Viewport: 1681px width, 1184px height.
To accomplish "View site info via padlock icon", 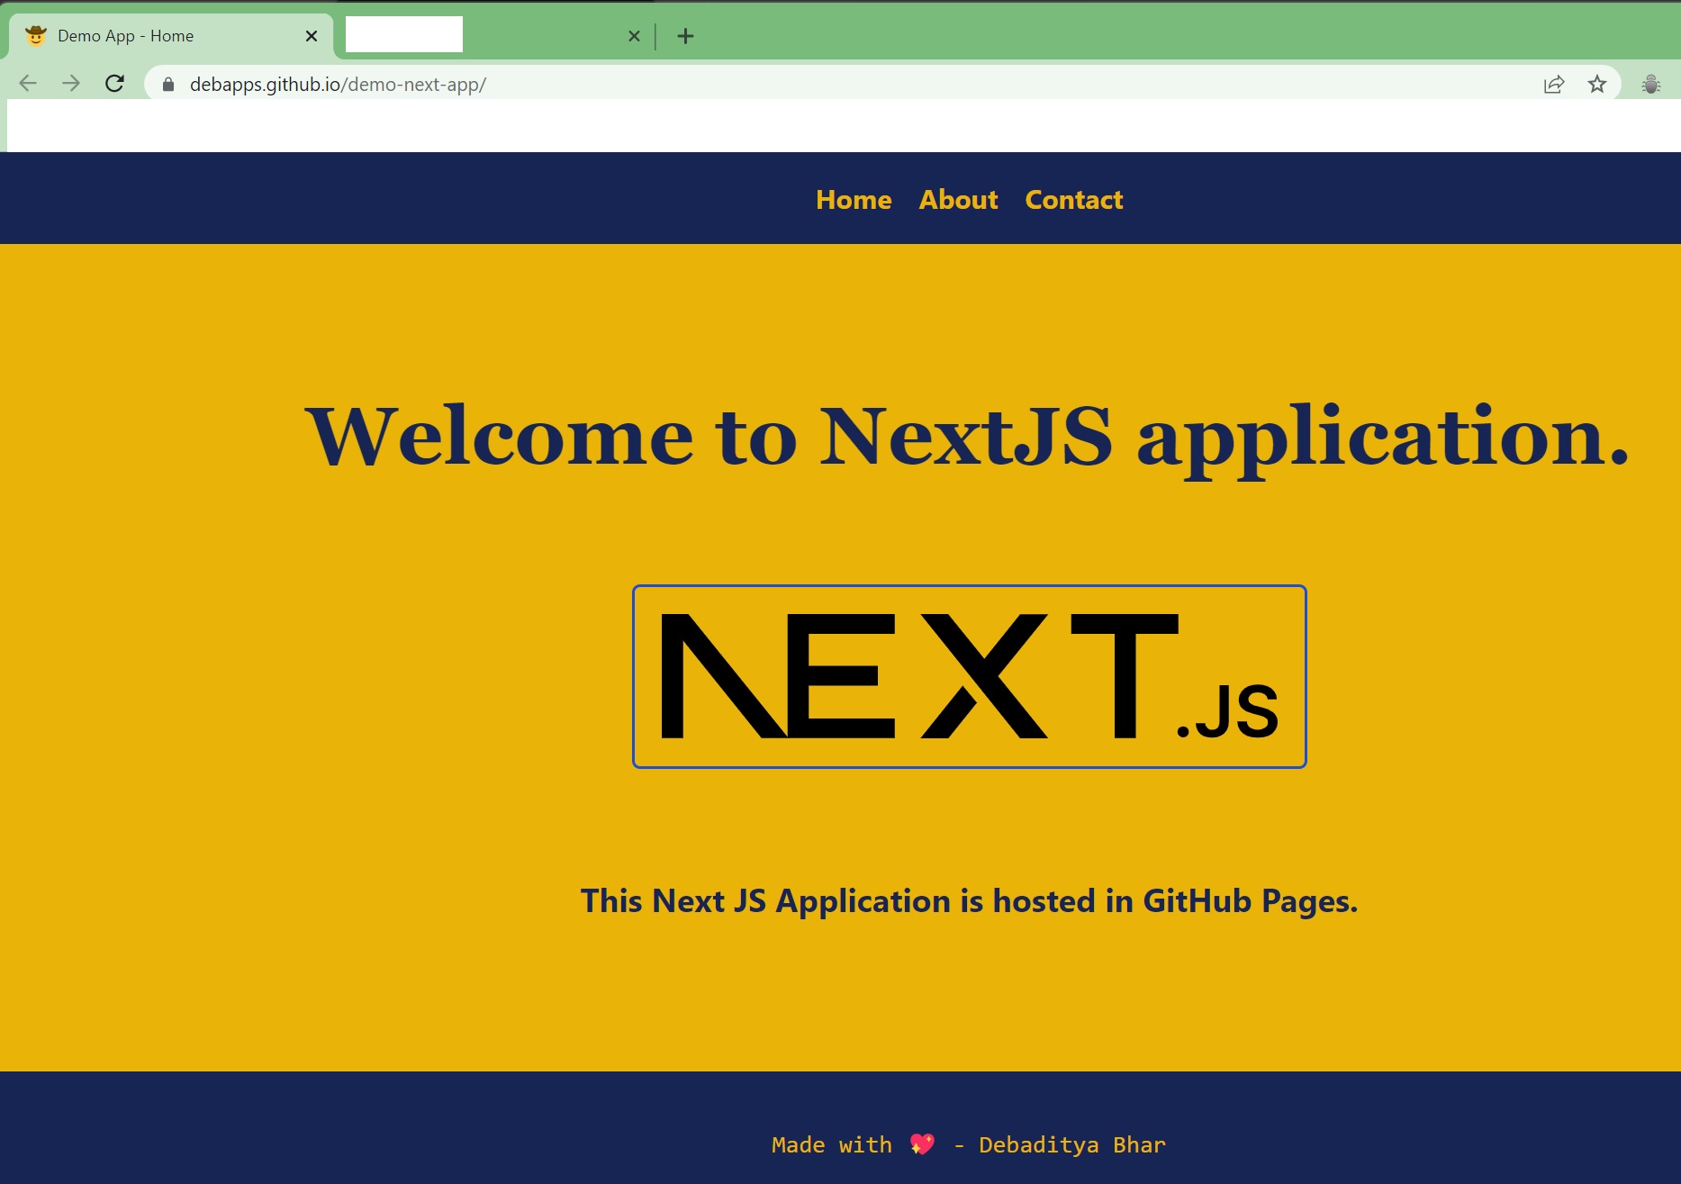I will pyautogui.click(x=168, y=85).
